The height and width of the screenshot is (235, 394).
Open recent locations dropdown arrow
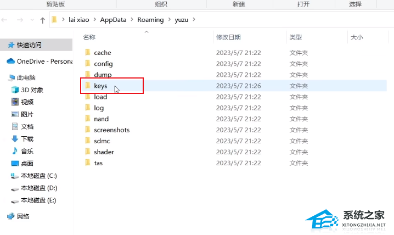point(32,20)
